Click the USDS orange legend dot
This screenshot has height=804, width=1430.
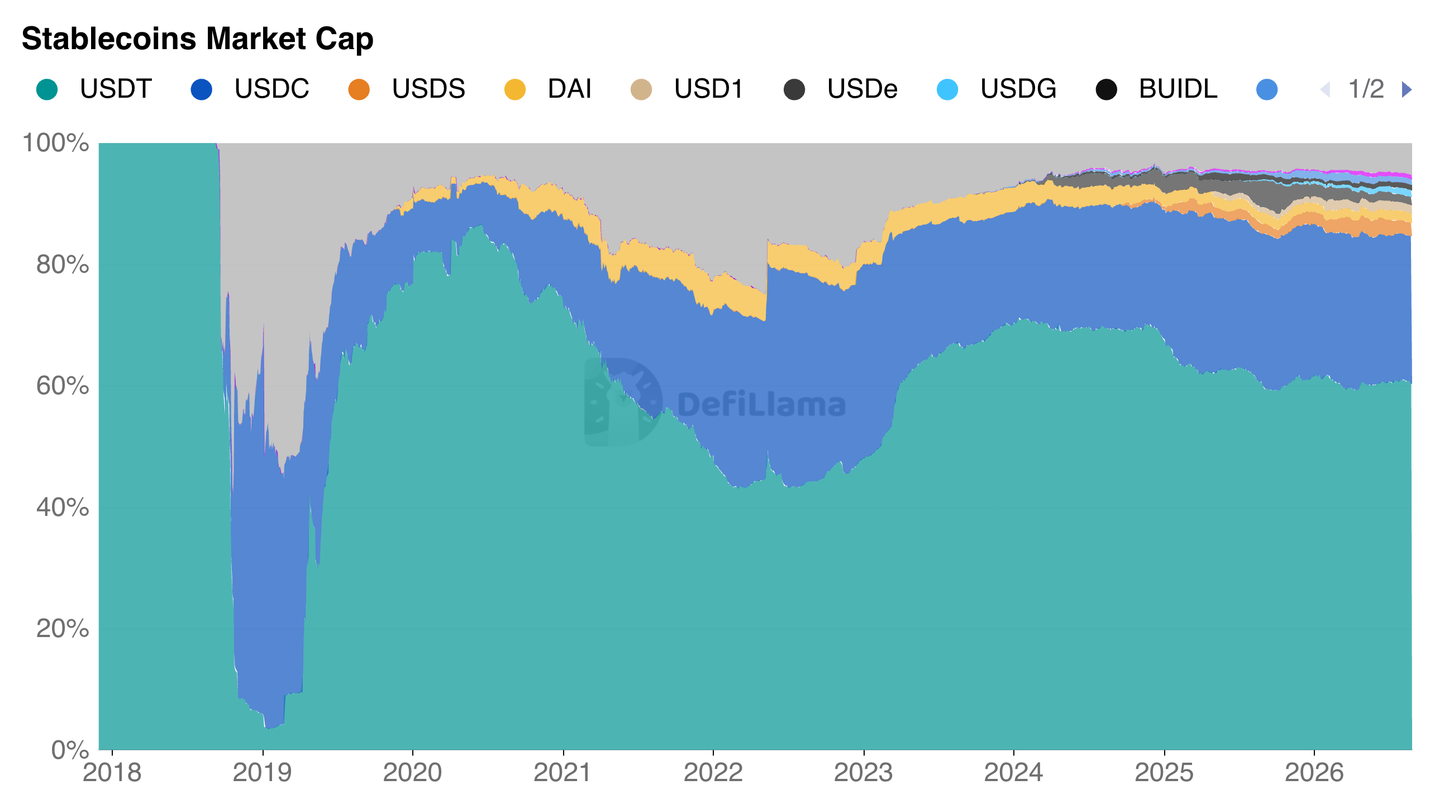(359, 89)
